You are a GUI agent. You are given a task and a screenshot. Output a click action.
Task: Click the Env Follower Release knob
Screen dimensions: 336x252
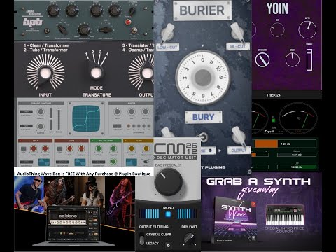[x=113, y=148]
